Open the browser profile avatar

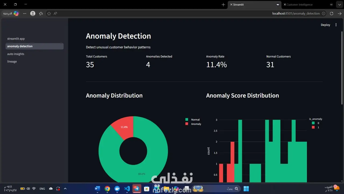tap(33, 13)
